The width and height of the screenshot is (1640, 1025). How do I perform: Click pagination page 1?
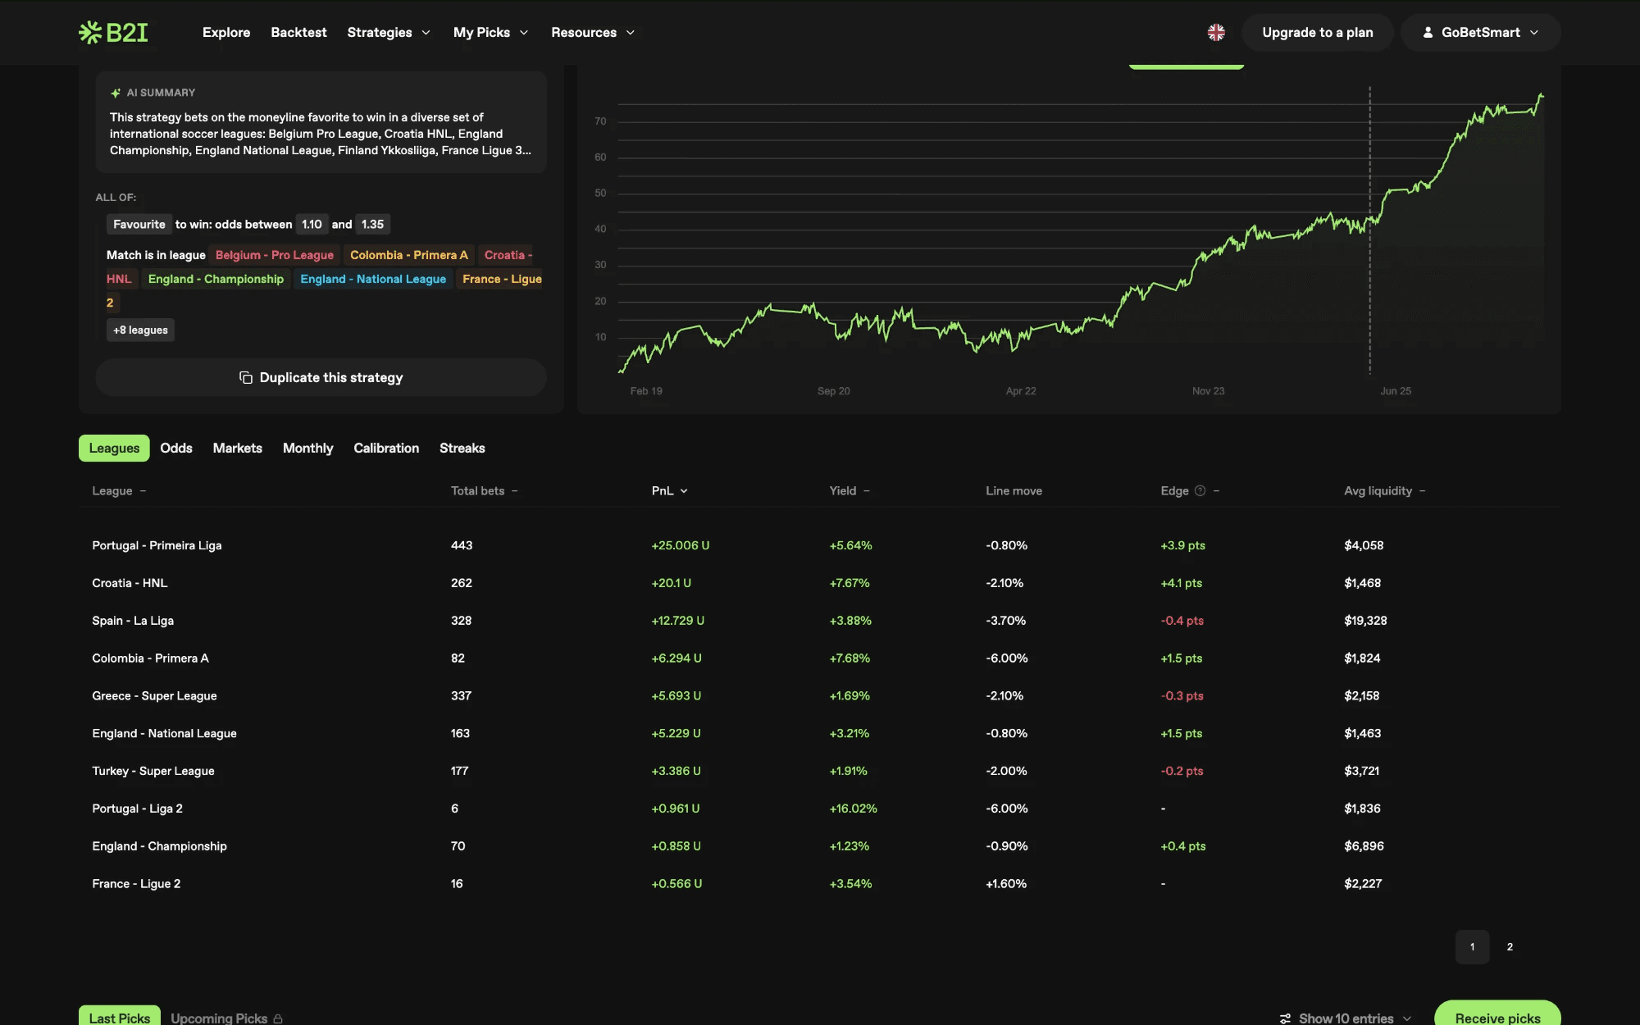pyautogui.click(x=1473, y=947)
